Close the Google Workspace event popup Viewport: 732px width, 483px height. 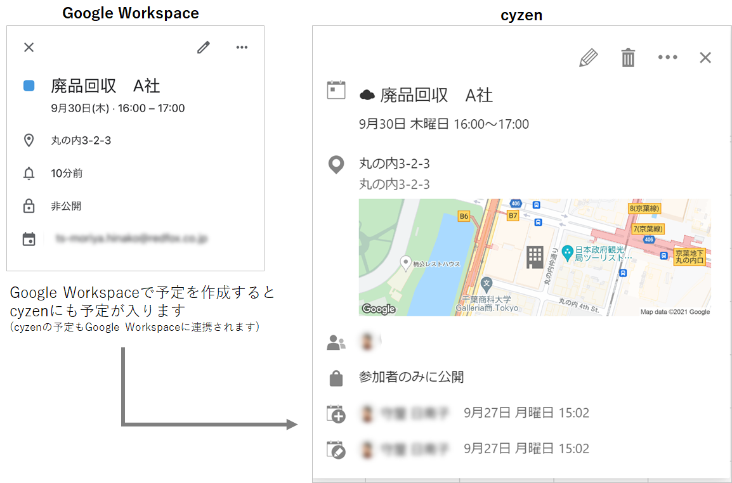29,47
